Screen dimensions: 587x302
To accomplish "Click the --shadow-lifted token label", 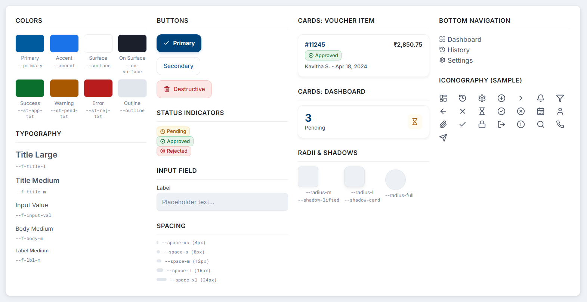I will point(319,200).
